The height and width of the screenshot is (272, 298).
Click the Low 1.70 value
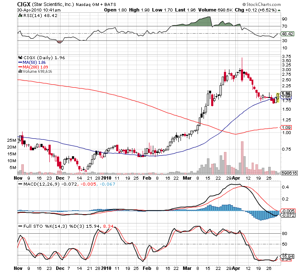[x=162, y=10]
